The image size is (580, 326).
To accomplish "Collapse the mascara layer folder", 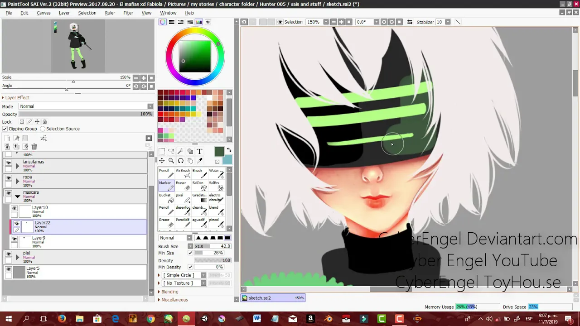I will (17, 197).
